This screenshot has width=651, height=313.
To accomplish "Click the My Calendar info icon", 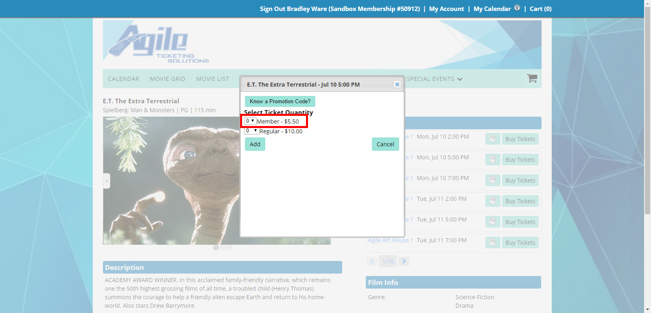I will click(517, 8).
